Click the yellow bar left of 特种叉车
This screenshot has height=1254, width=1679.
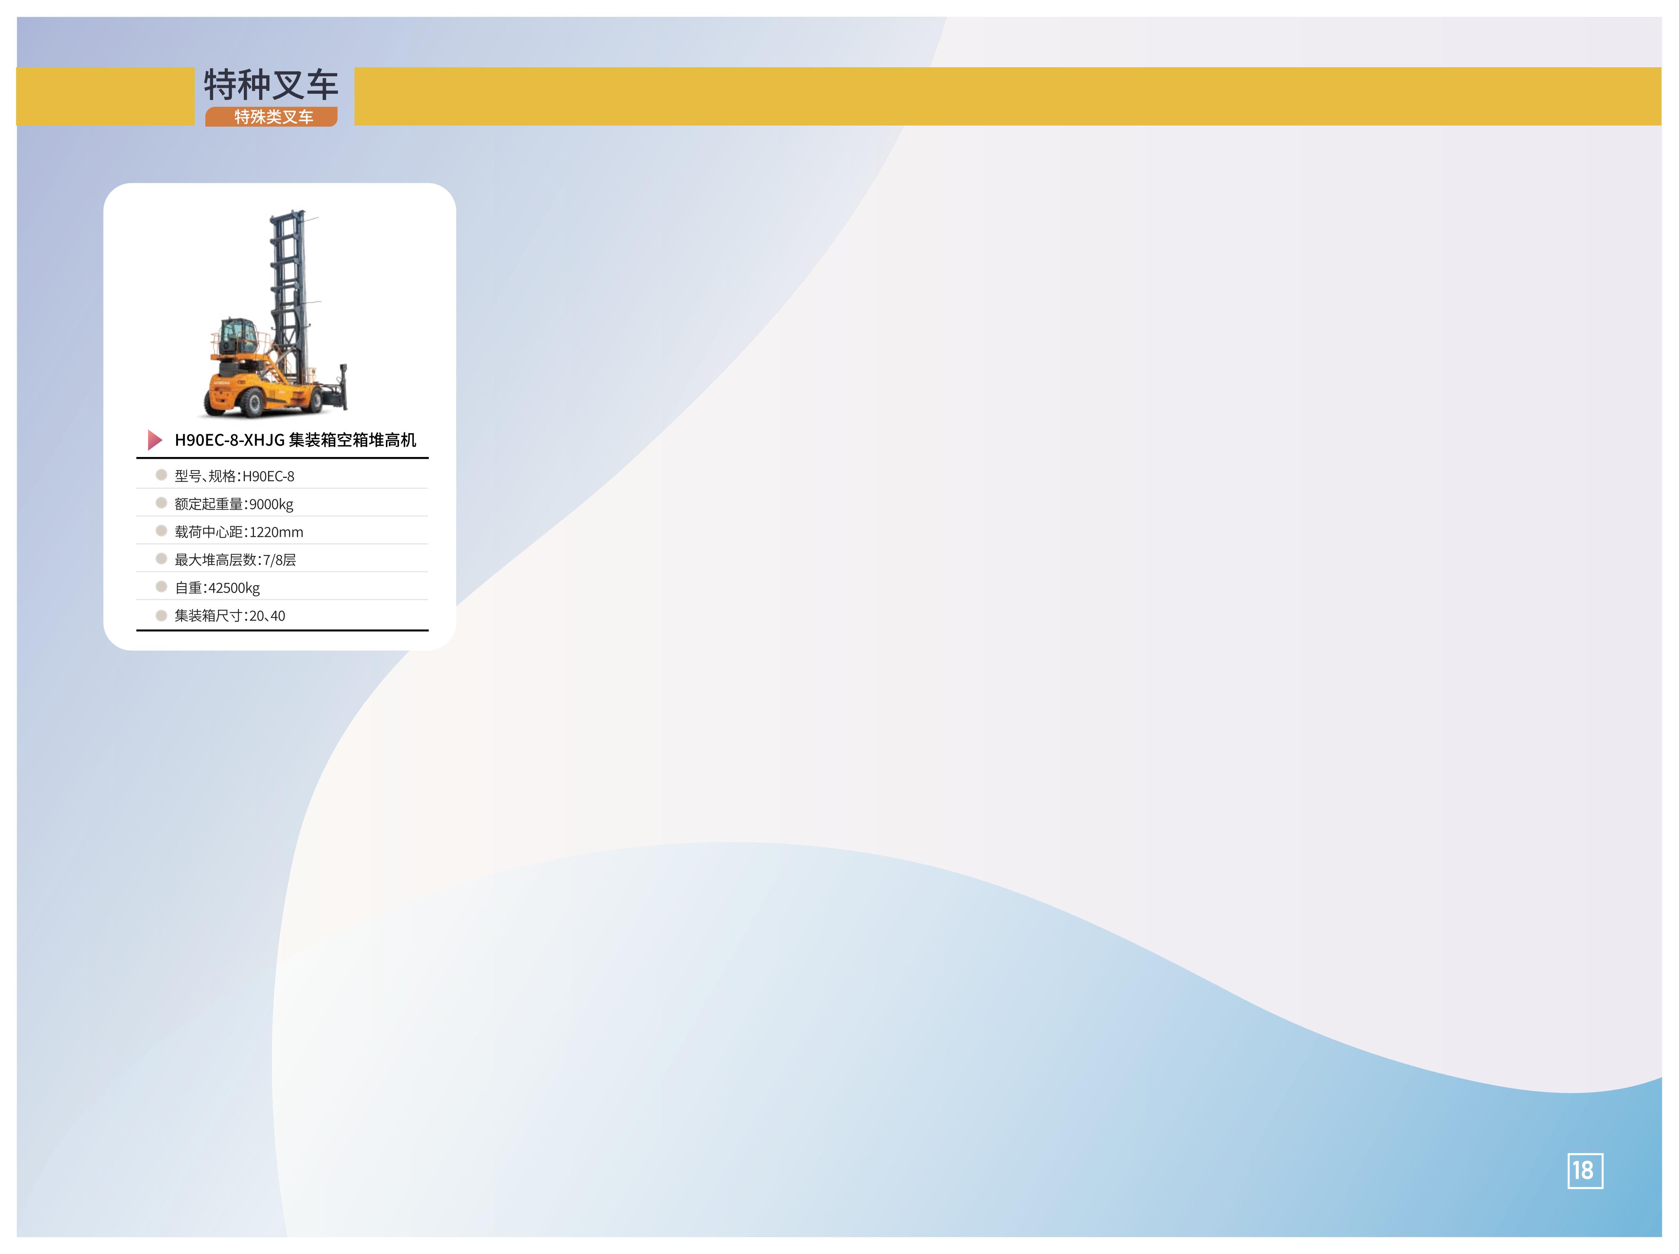coord(105,96)
